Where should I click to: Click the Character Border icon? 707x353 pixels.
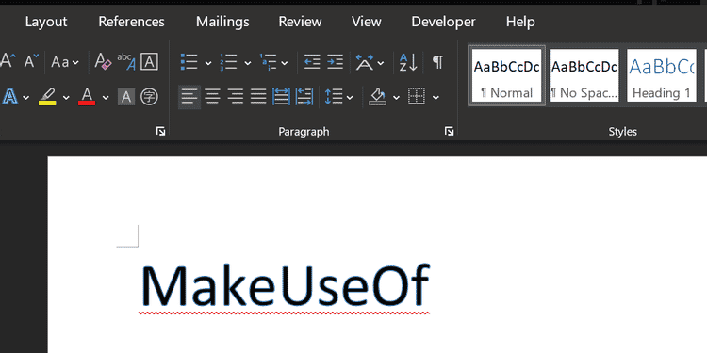coord(149,62)
